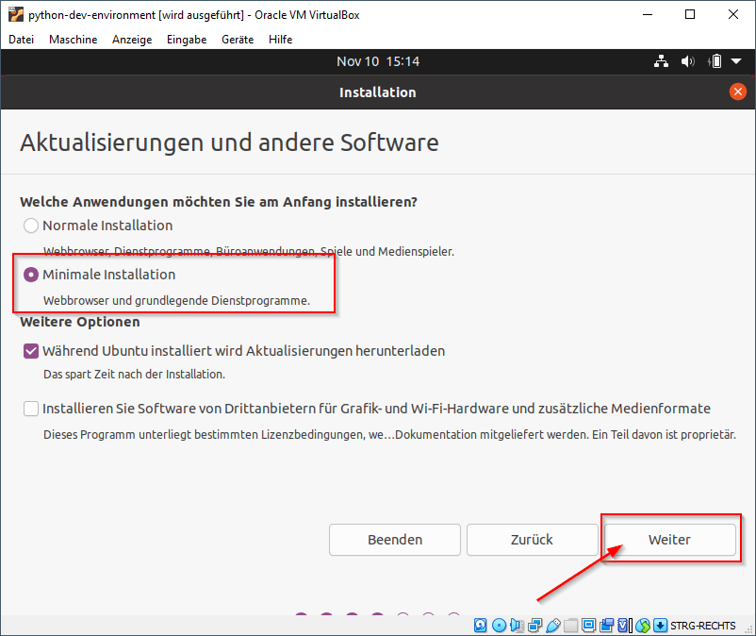Enable third-party software for graphics and Wi-Fi
Screen dimensions: 756x636
pyautogui.click(x=29, y=409)
